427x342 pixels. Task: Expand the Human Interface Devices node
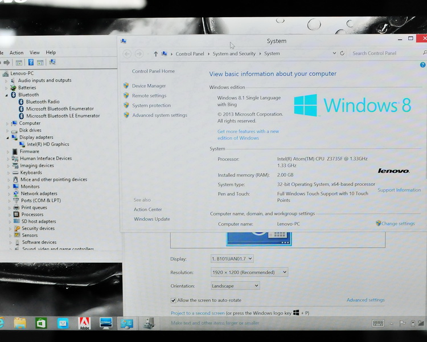(8, 158)
